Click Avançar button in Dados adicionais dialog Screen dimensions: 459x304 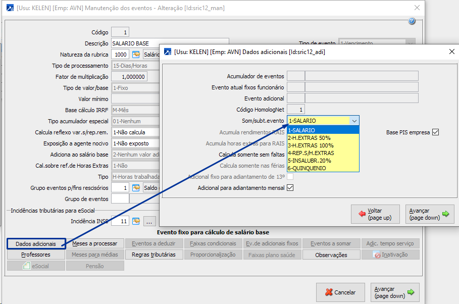(430, 214)
